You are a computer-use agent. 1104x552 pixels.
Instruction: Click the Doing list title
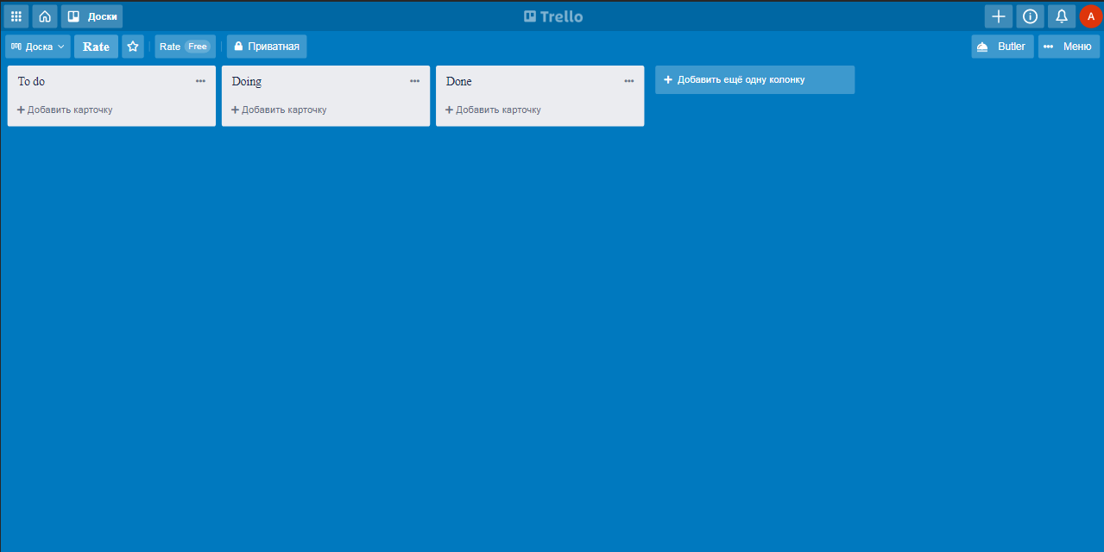(247, 81)
